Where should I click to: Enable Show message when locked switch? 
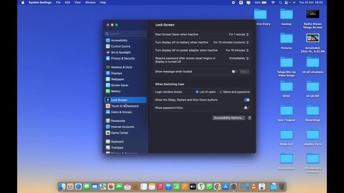click(234, 71)
